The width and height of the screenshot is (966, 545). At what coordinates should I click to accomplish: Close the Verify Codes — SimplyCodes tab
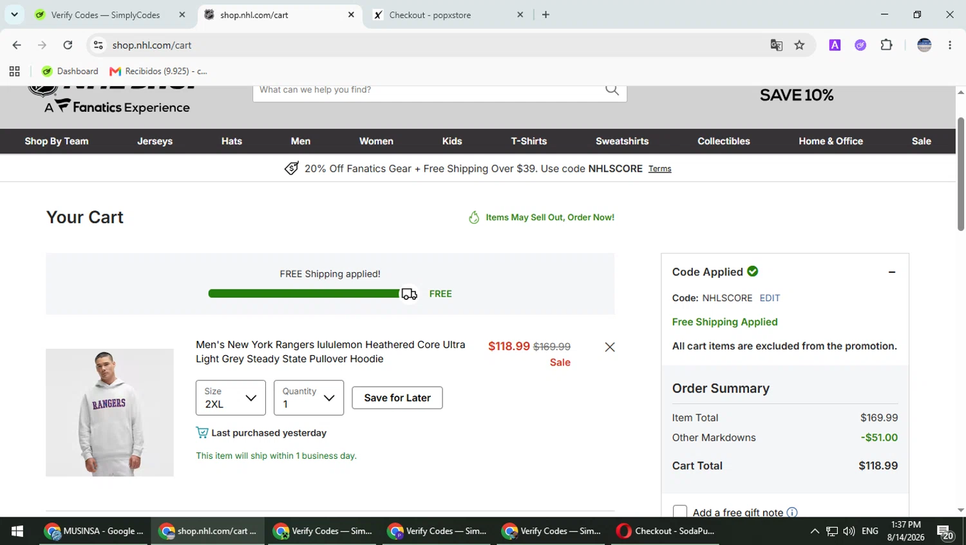tap(182, 15)
